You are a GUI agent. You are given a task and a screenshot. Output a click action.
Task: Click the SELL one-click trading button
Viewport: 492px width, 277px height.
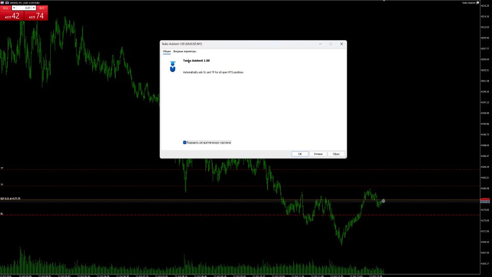pyautogui.click(x=6, y=8)
